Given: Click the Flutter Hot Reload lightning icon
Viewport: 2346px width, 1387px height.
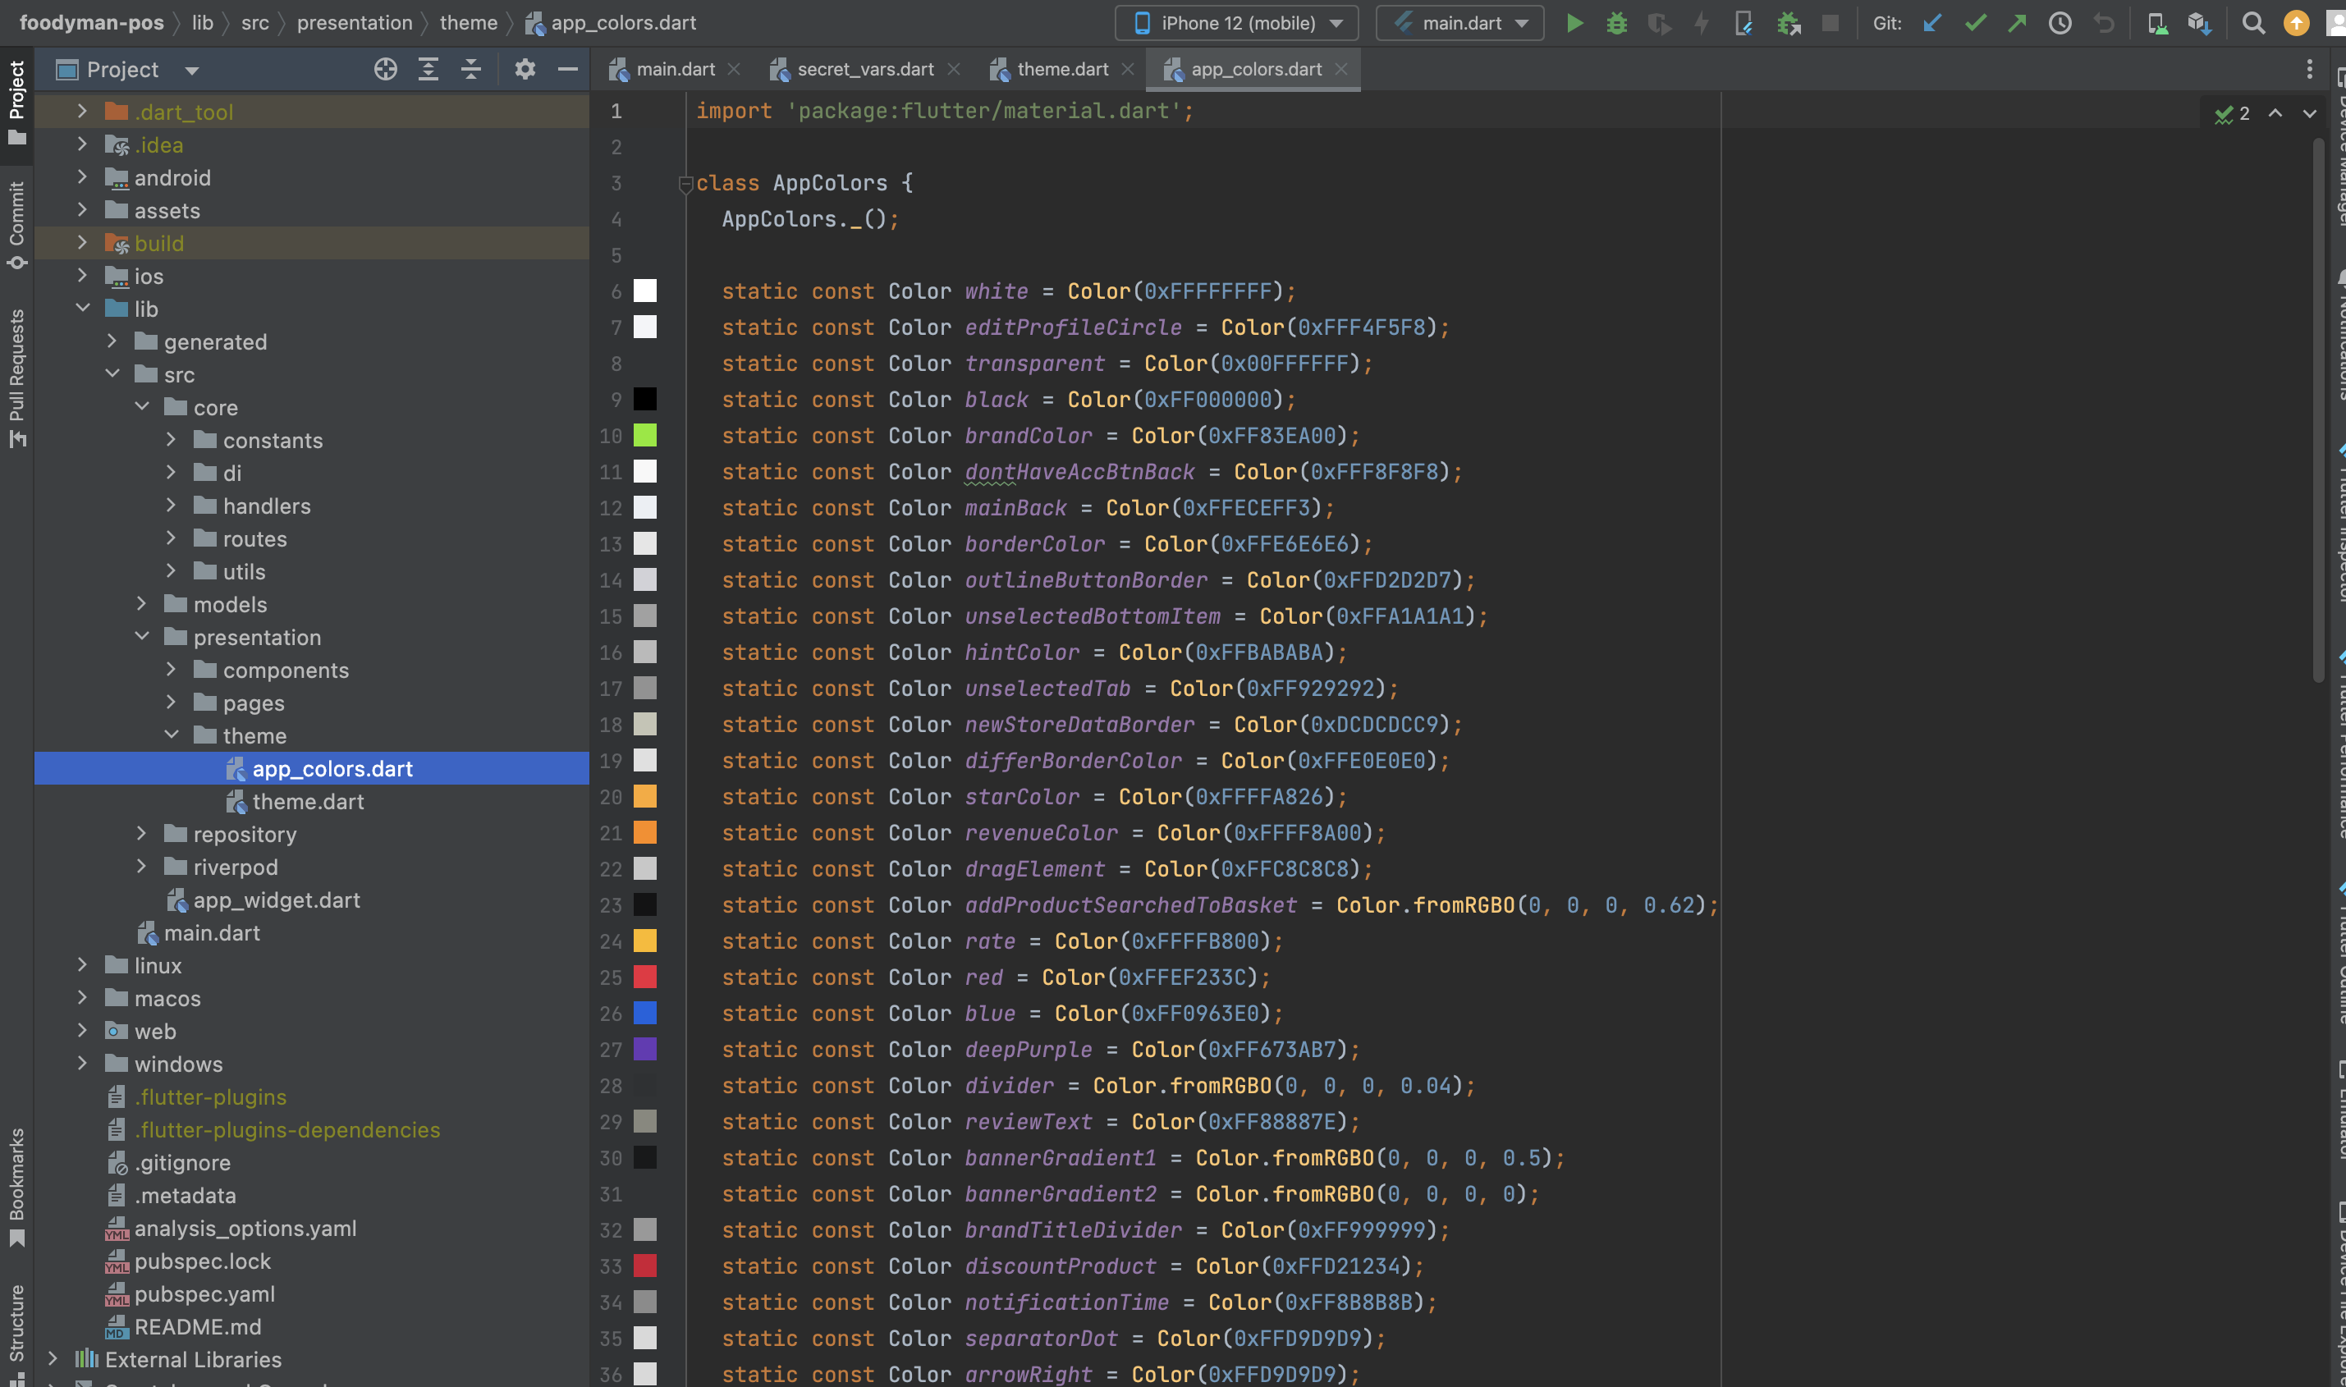Looking at the screenshot, I should click(1702, 23).
